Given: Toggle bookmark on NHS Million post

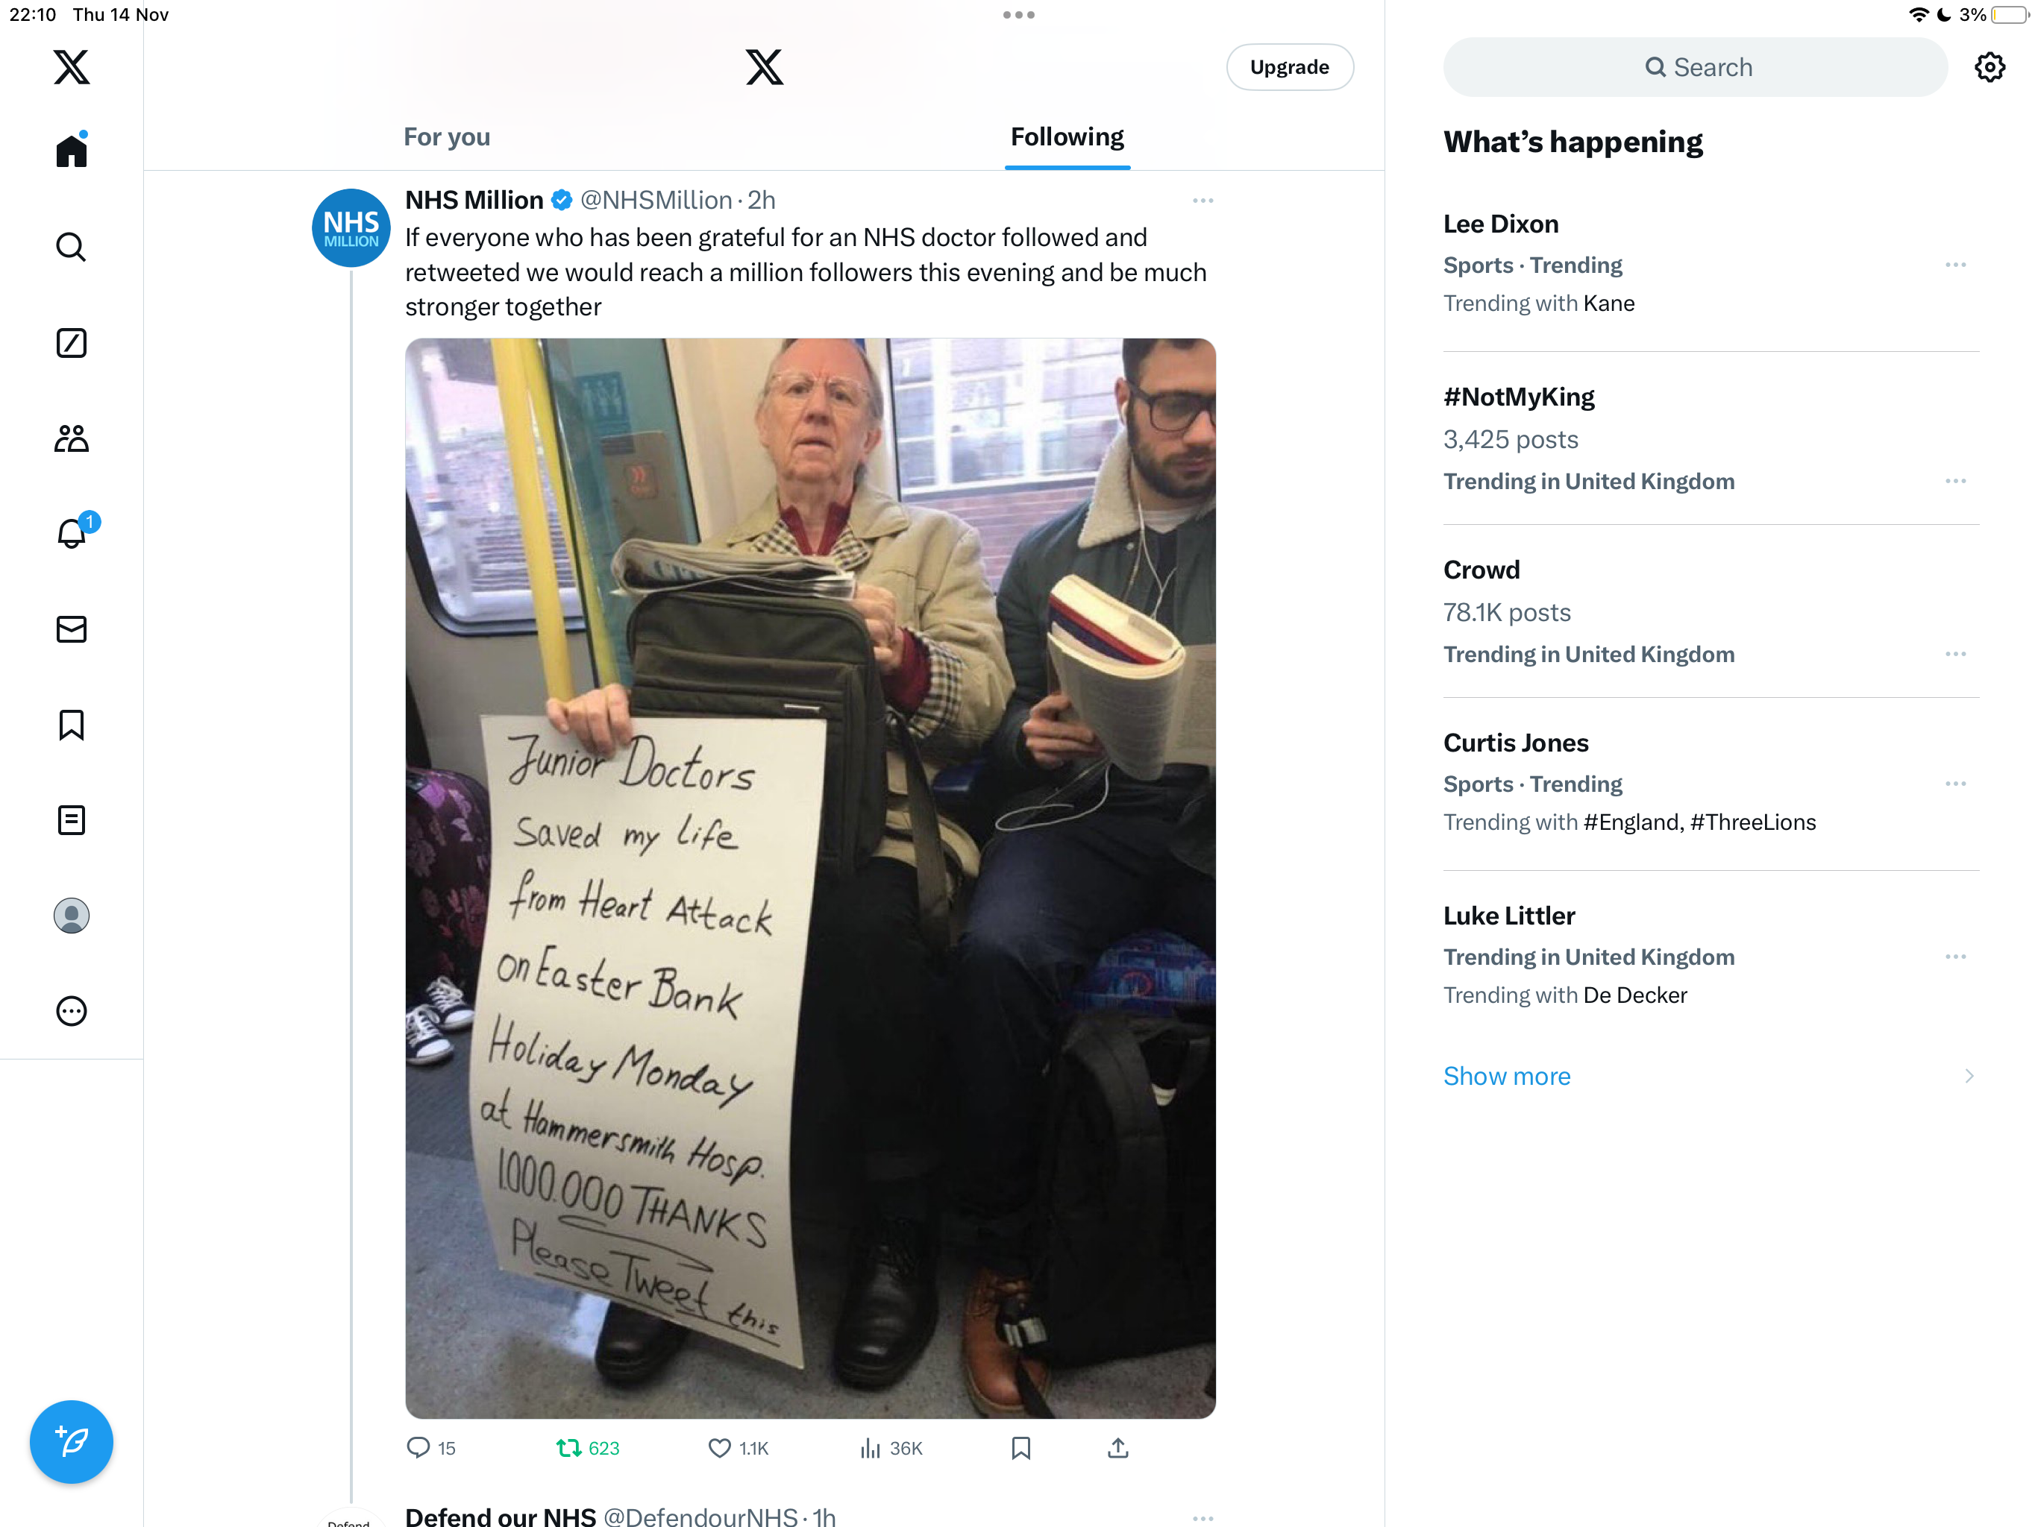Looking at the screenshot, I should tap(1020, 1448).
